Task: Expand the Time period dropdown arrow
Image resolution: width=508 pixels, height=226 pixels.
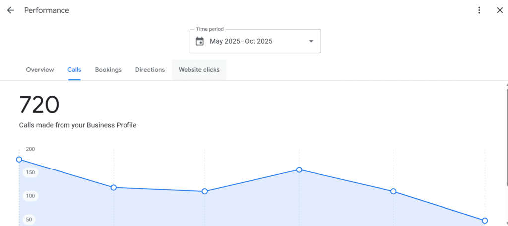Action: coord(311,41)
